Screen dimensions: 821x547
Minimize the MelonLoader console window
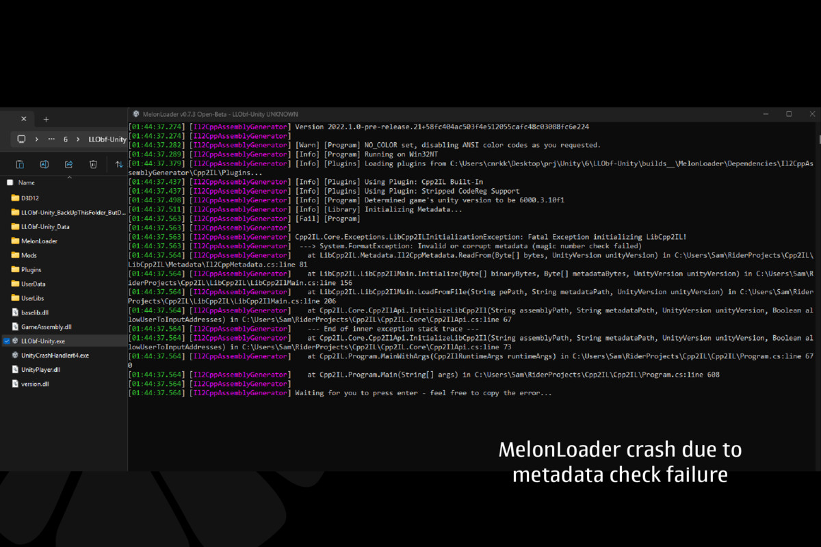765,114
